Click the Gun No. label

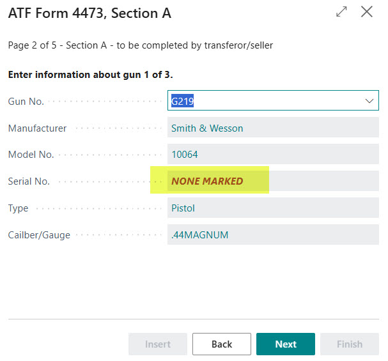[26, 102]
